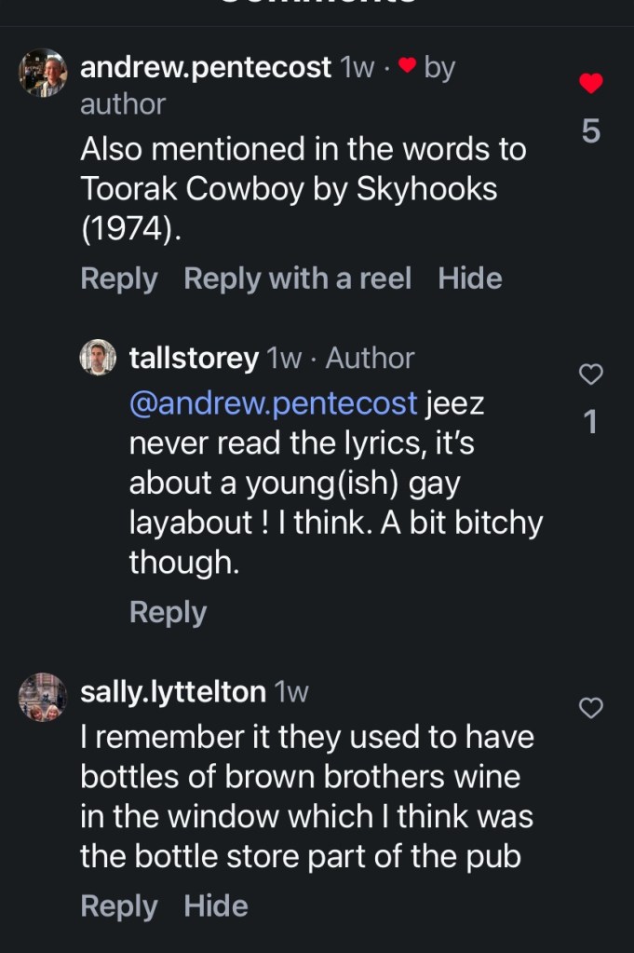Tap sally.lyttelton's brown brothers wine comment text
Viewport: 634px width, 953px height.
click(x=307, y=796)
